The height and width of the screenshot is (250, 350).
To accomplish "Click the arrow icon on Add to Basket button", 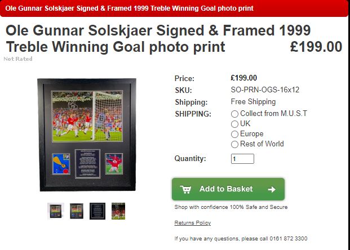I will coord(272,189).
